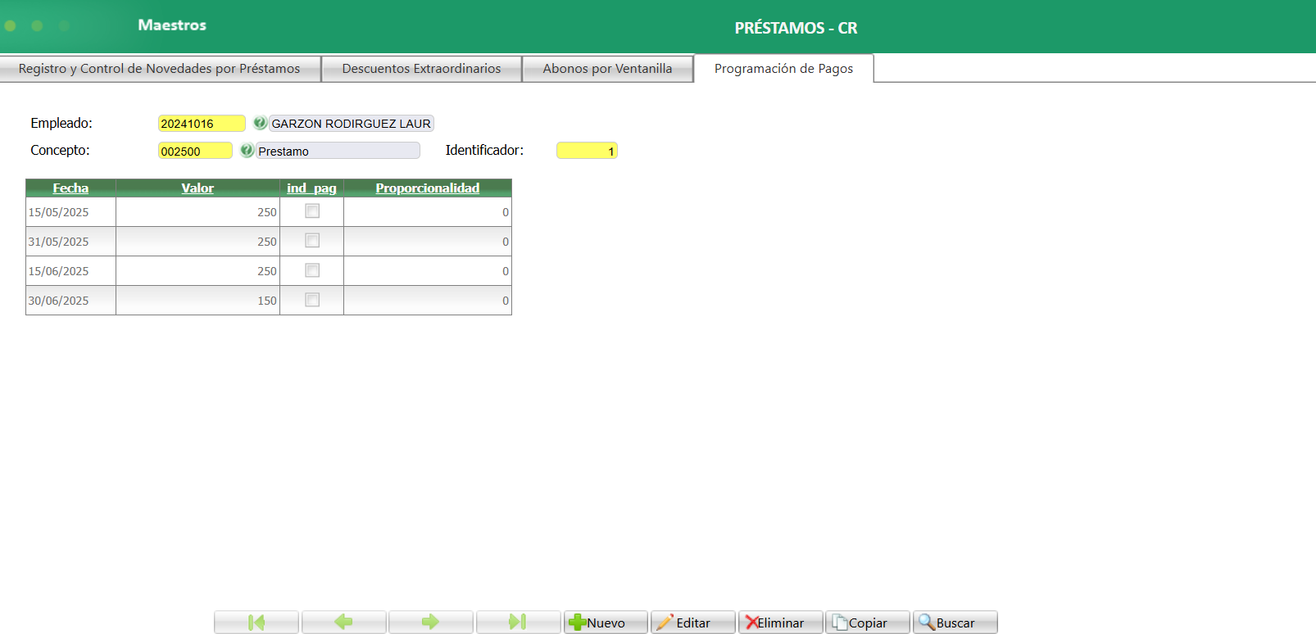Screen dimensions: 1316x634
Task: Switch to Abonos por Ventanilla tab
Action: coord(607,69)
